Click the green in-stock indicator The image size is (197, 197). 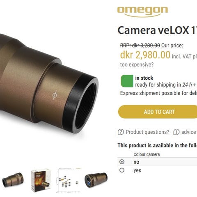pyautogui.click(x=127, y=81)
